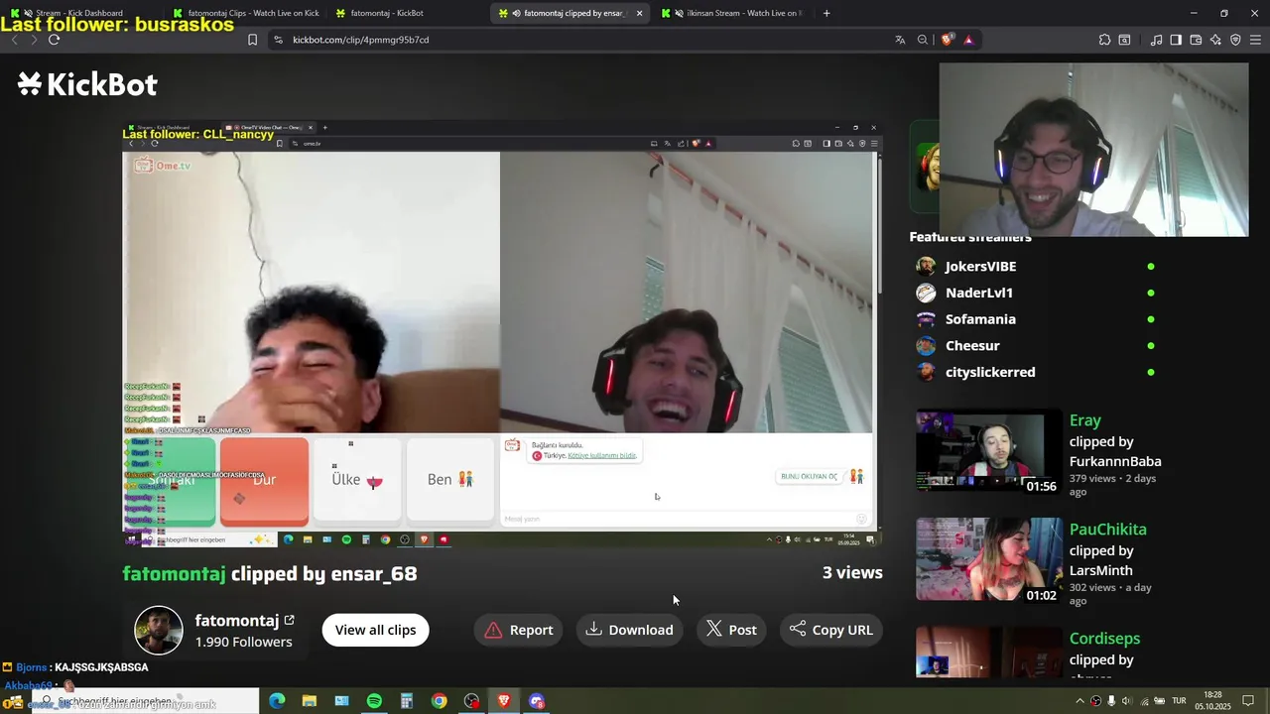Click the Brave VPN shield icon
1270x714 pixels.
[1235, 40]
